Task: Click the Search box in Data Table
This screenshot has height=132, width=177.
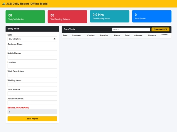Action: [x=131, y=29]
